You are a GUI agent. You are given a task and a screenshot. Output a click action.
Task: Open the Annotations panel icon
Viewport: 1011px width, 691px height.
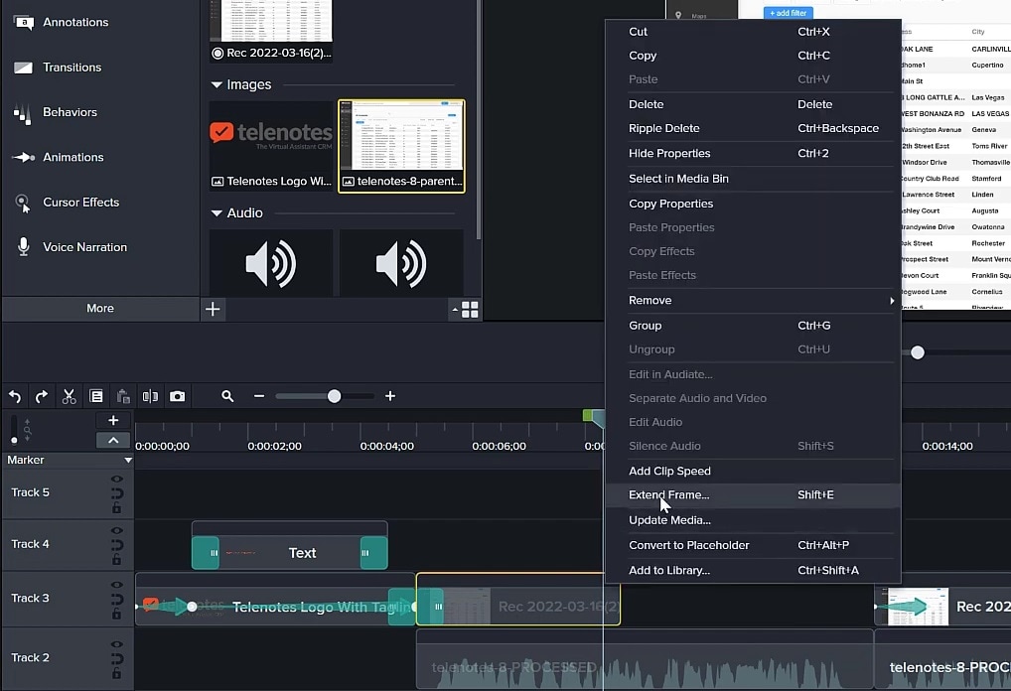tap(24, 23)
